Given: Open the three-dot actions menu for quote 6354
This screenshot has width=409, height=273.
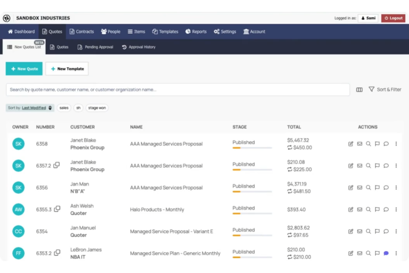Looking at the screenshot, I should click(x=396, y=232).
